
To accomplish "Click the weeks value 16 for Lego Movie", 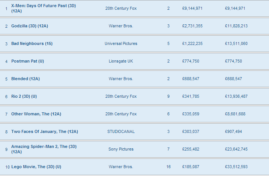I will point(168,167).
